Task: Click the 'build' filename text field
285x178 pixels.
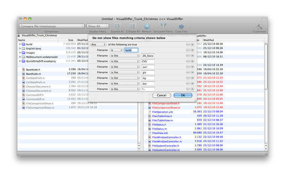Action: [131, 50]
